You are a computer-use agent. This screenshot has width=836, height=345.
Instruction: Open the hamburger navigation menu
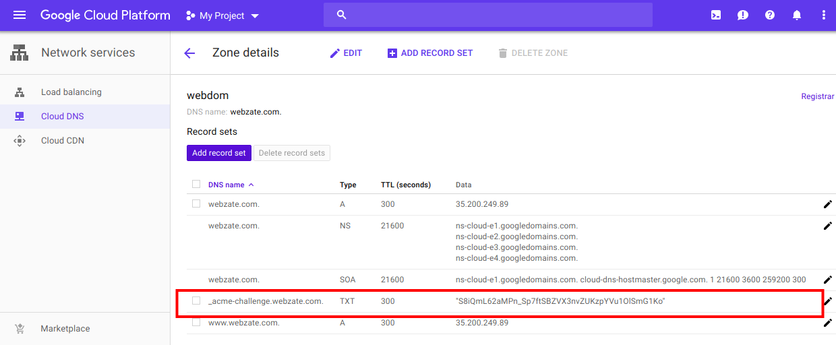(x=20, y=15)
